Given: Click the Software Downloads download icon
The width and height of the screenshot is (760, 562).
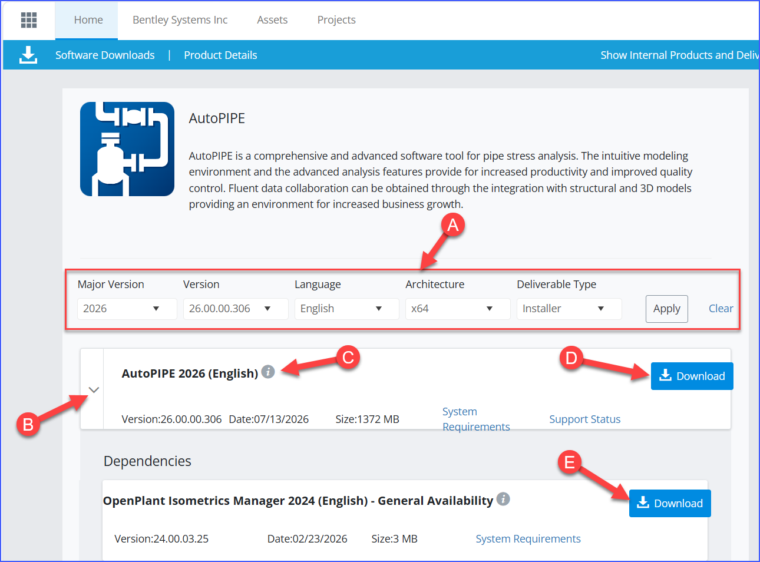Looking at the screenshot, I should click(28, 55).
